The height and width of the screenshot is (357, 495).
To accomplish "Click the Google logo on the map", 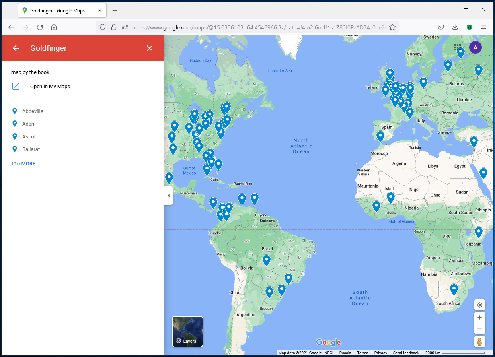I will coord(328,342).
